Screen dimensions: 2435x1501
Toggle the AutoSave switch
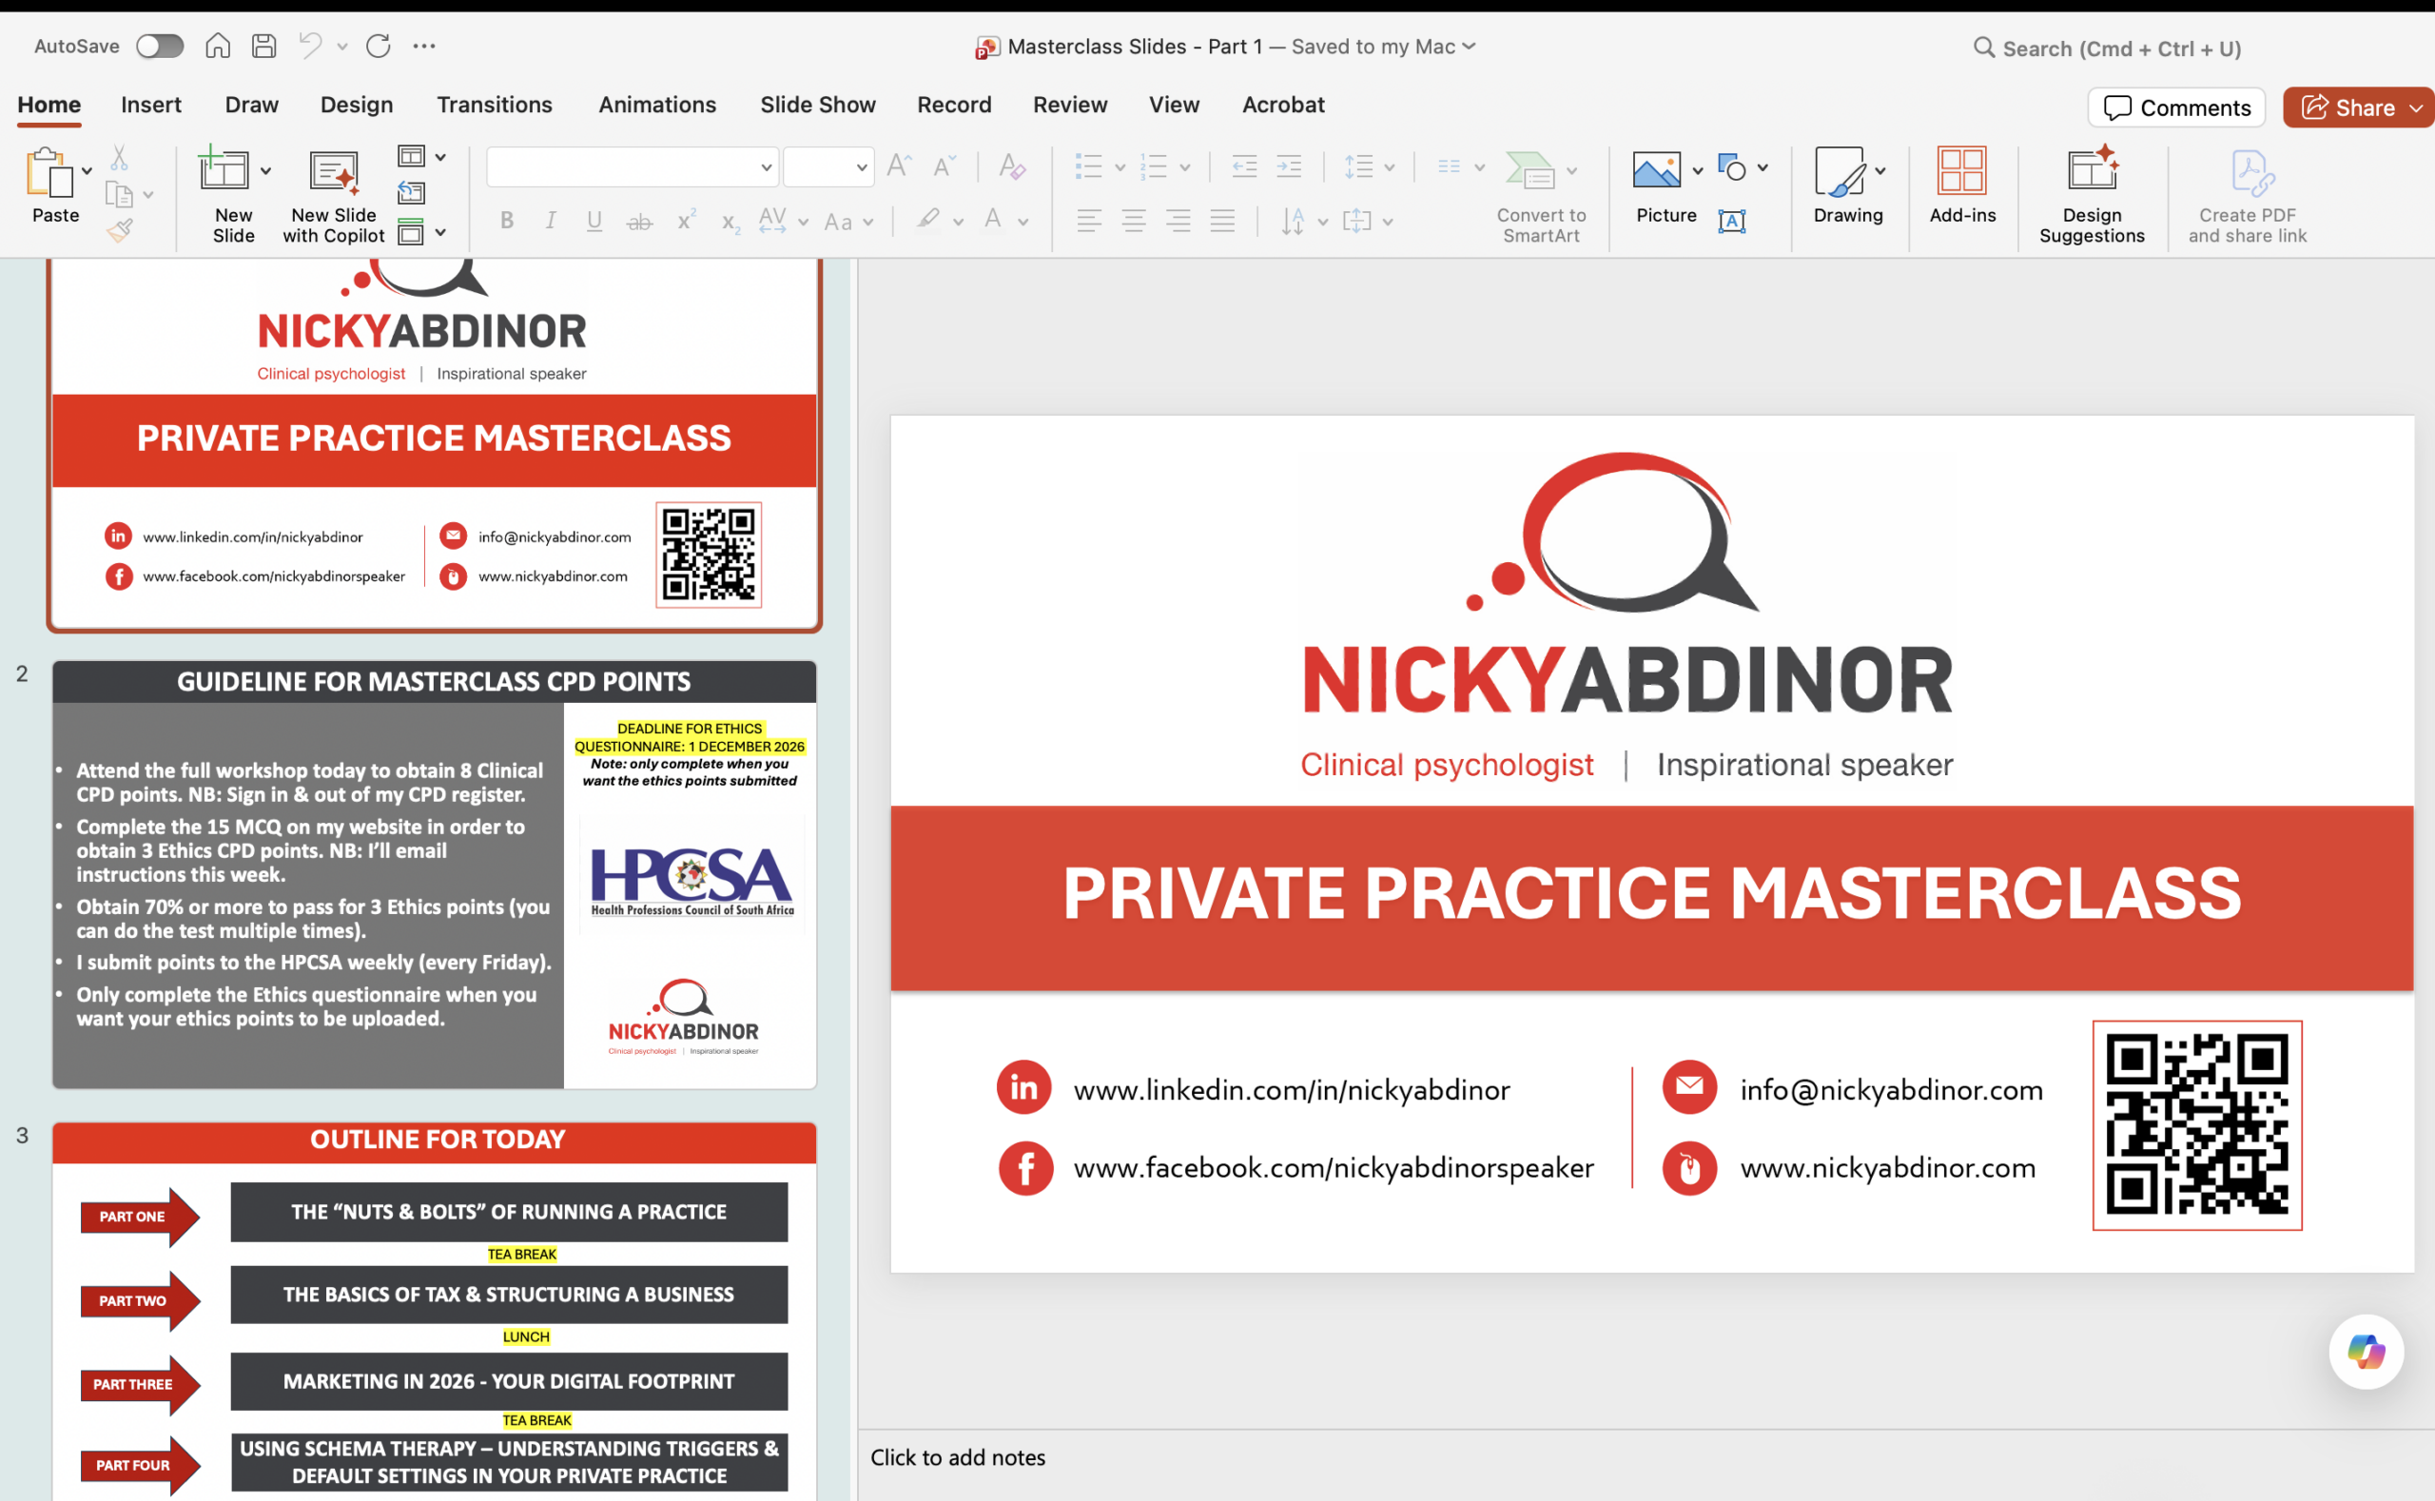coord(159,46)
